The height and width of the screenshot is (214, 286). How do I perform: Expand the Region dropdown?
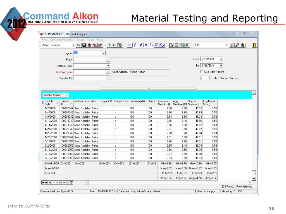103,53
